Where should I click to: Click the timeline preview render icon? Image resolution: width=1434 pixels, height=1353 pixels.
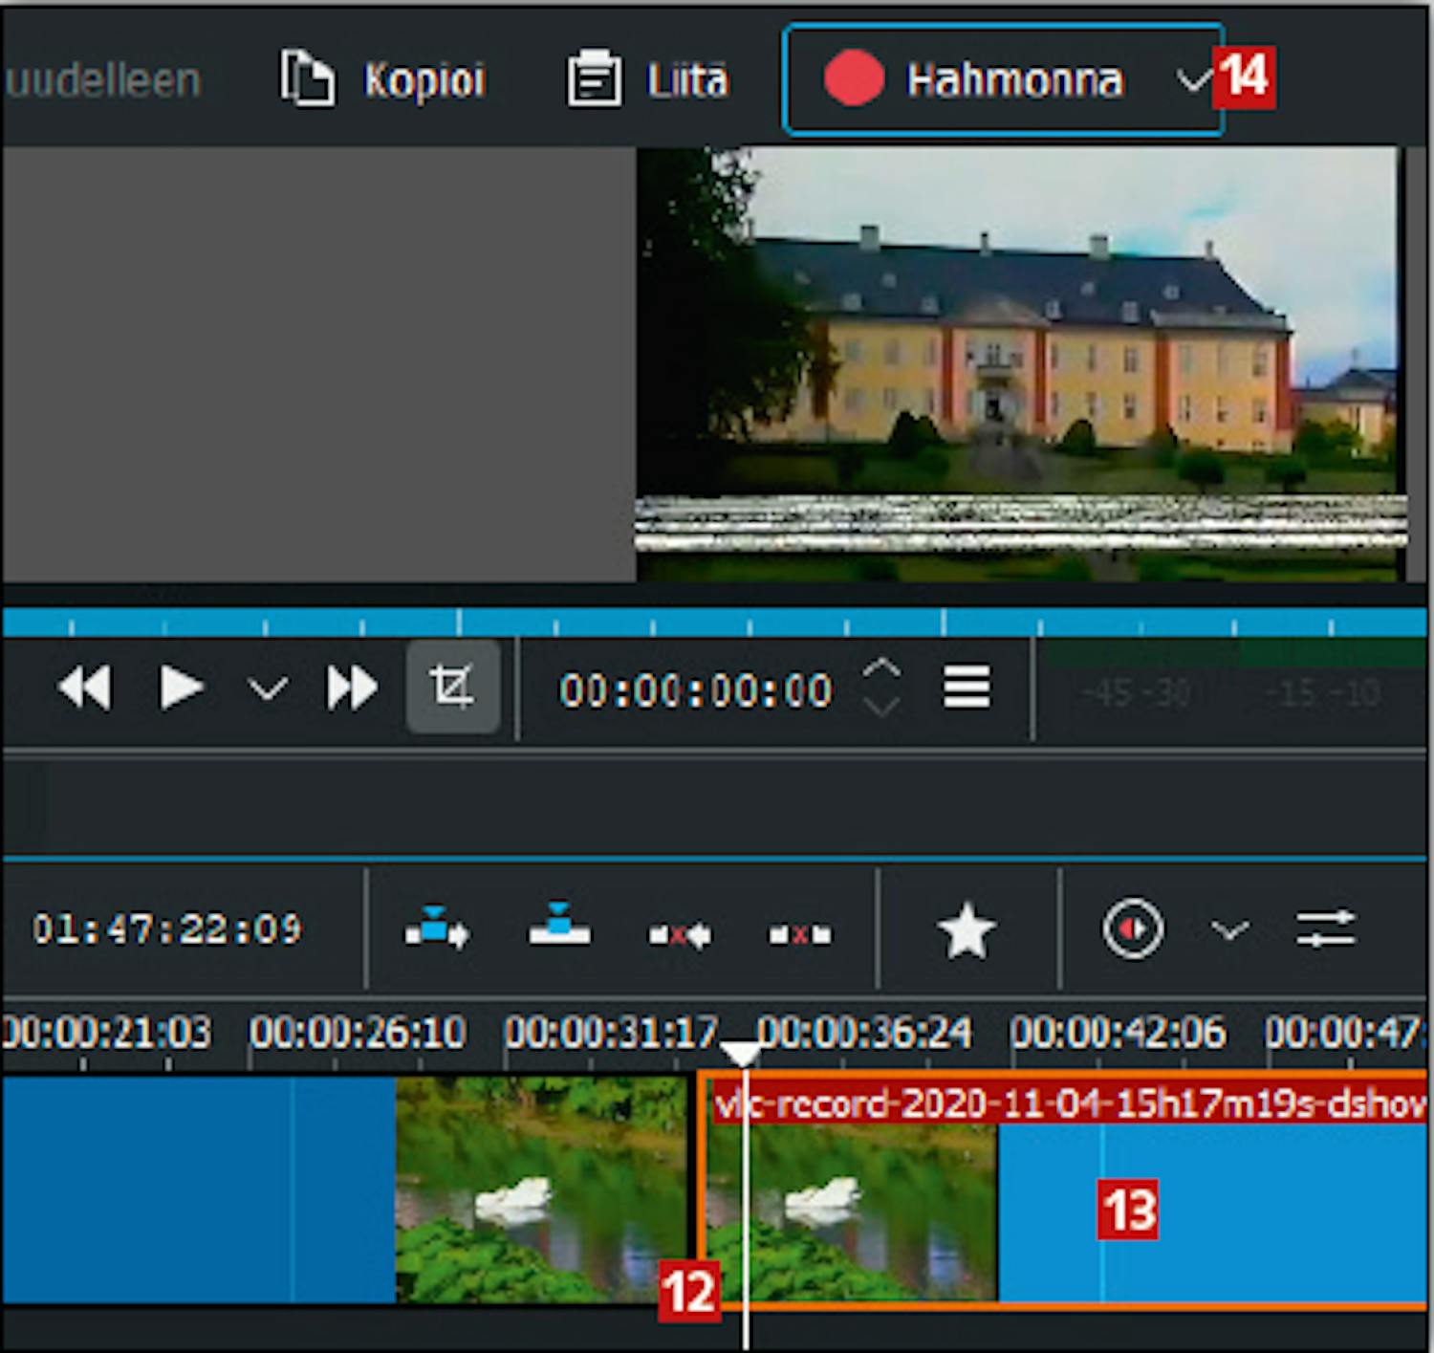tap(1133, 928)
